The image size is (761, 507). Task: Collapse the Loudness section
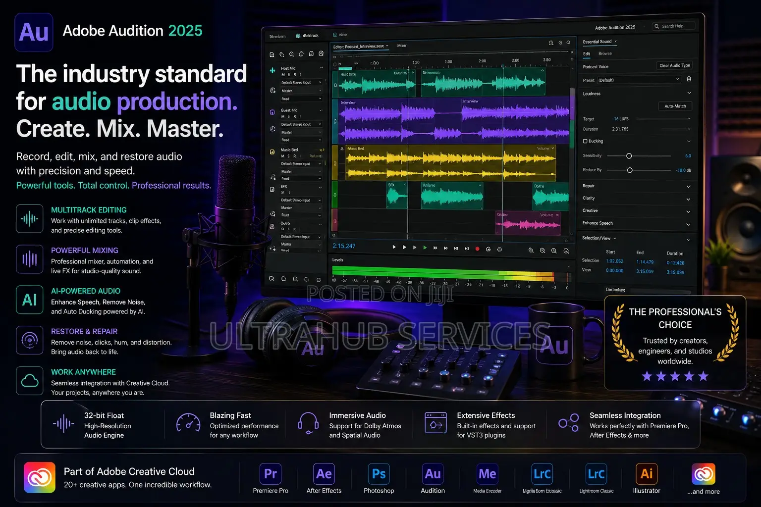689,93
